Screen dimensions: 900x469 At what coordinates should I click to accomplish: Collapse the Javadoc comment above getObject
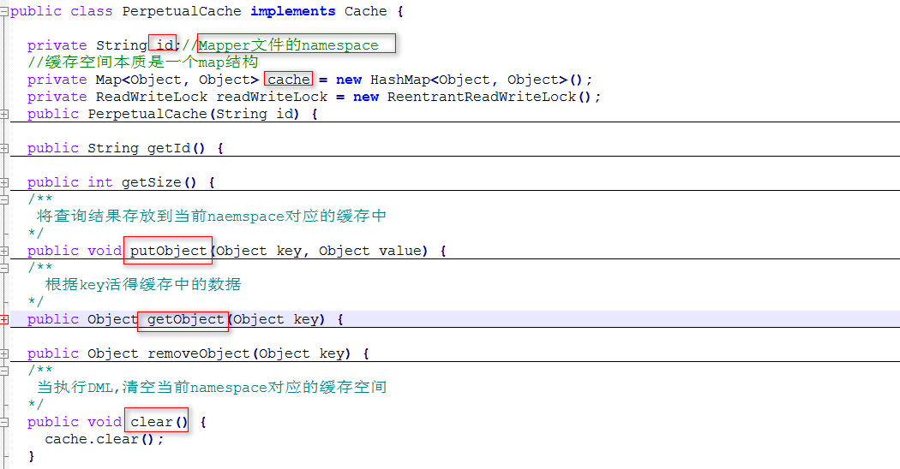click(3, 268)
